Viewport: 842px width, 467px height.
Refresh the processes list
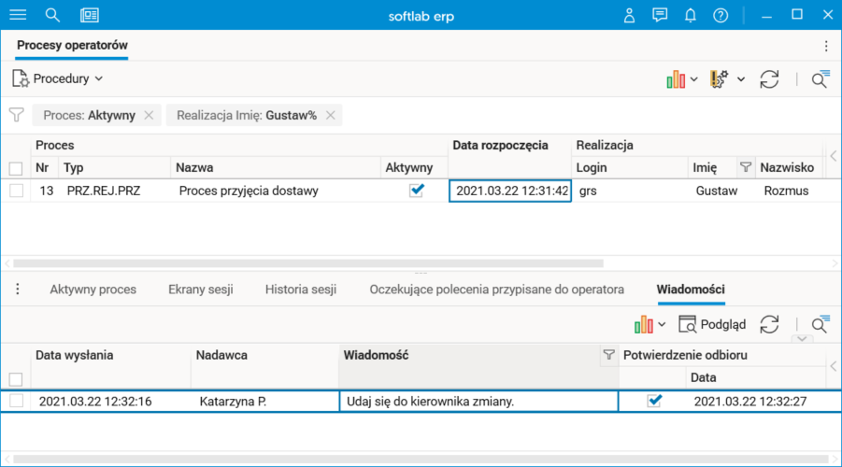point(769,79)
